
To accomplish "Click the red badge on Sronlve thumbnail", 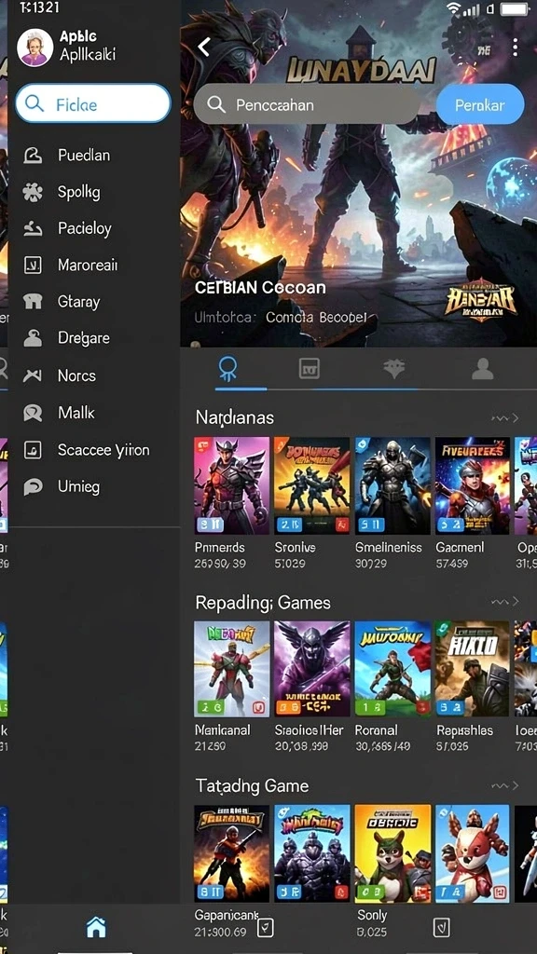I will coord(341,525).
